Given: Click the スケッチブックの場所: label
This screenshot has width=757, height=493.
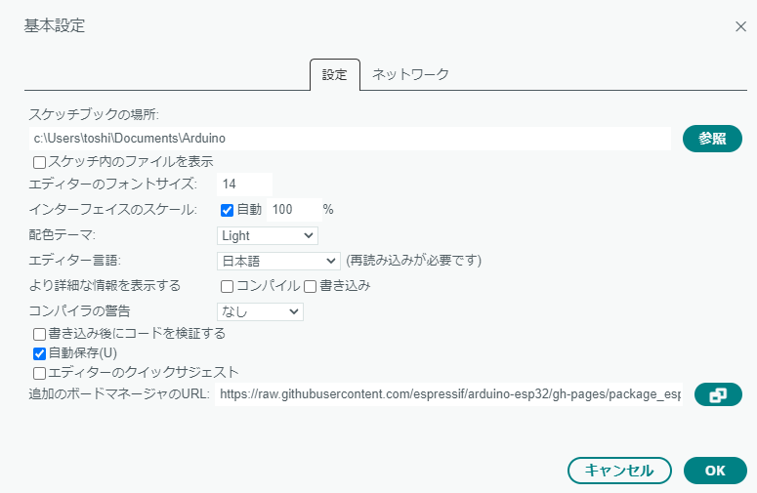Looking at the screenshot, I should [94, 114].
